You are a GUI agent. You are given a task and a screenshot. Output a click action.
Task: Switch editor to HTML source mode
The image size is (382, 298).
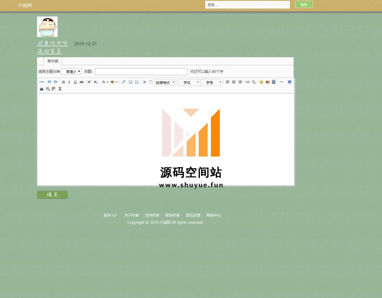(42, 82)
